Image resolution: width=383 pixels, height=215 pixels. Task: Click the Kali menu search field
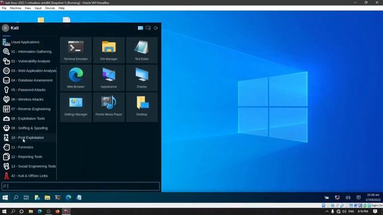(x=81, y=186)
